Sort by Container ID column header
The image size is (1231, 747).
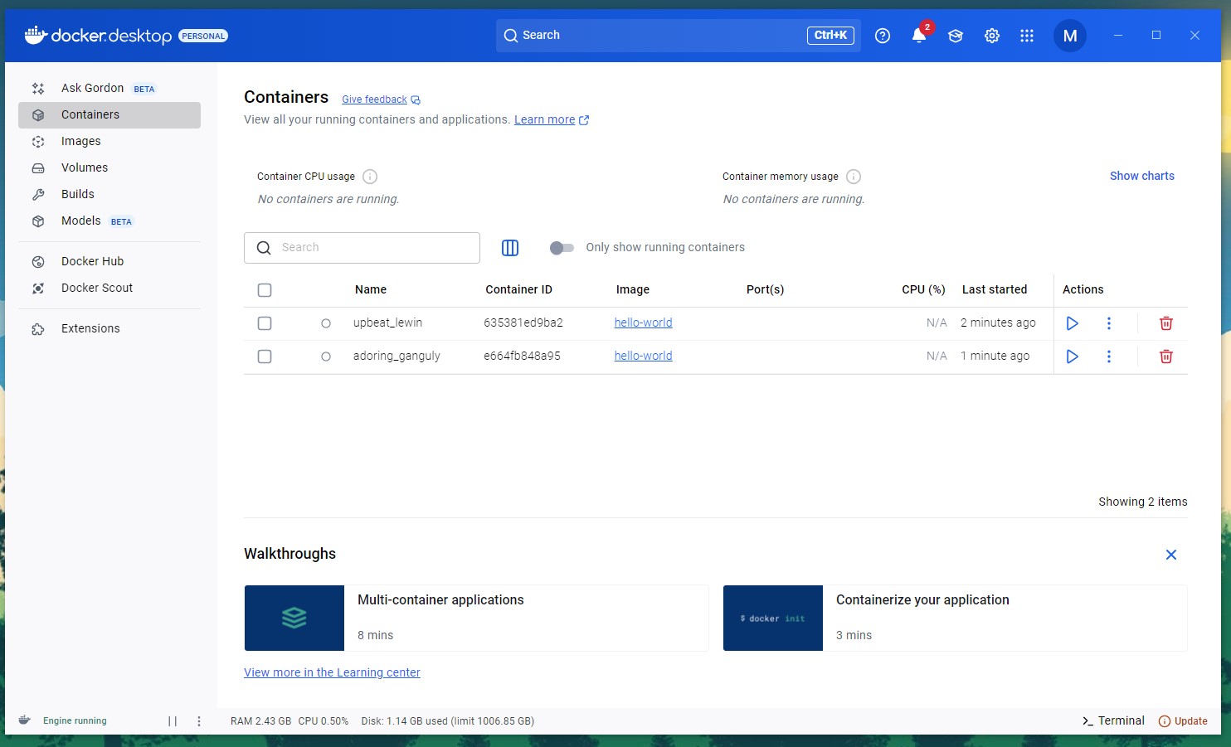(518, 289)
